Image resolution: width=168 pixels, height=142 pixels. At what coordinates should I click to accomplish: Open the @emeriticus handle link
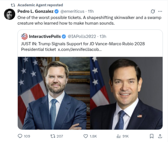72,11
